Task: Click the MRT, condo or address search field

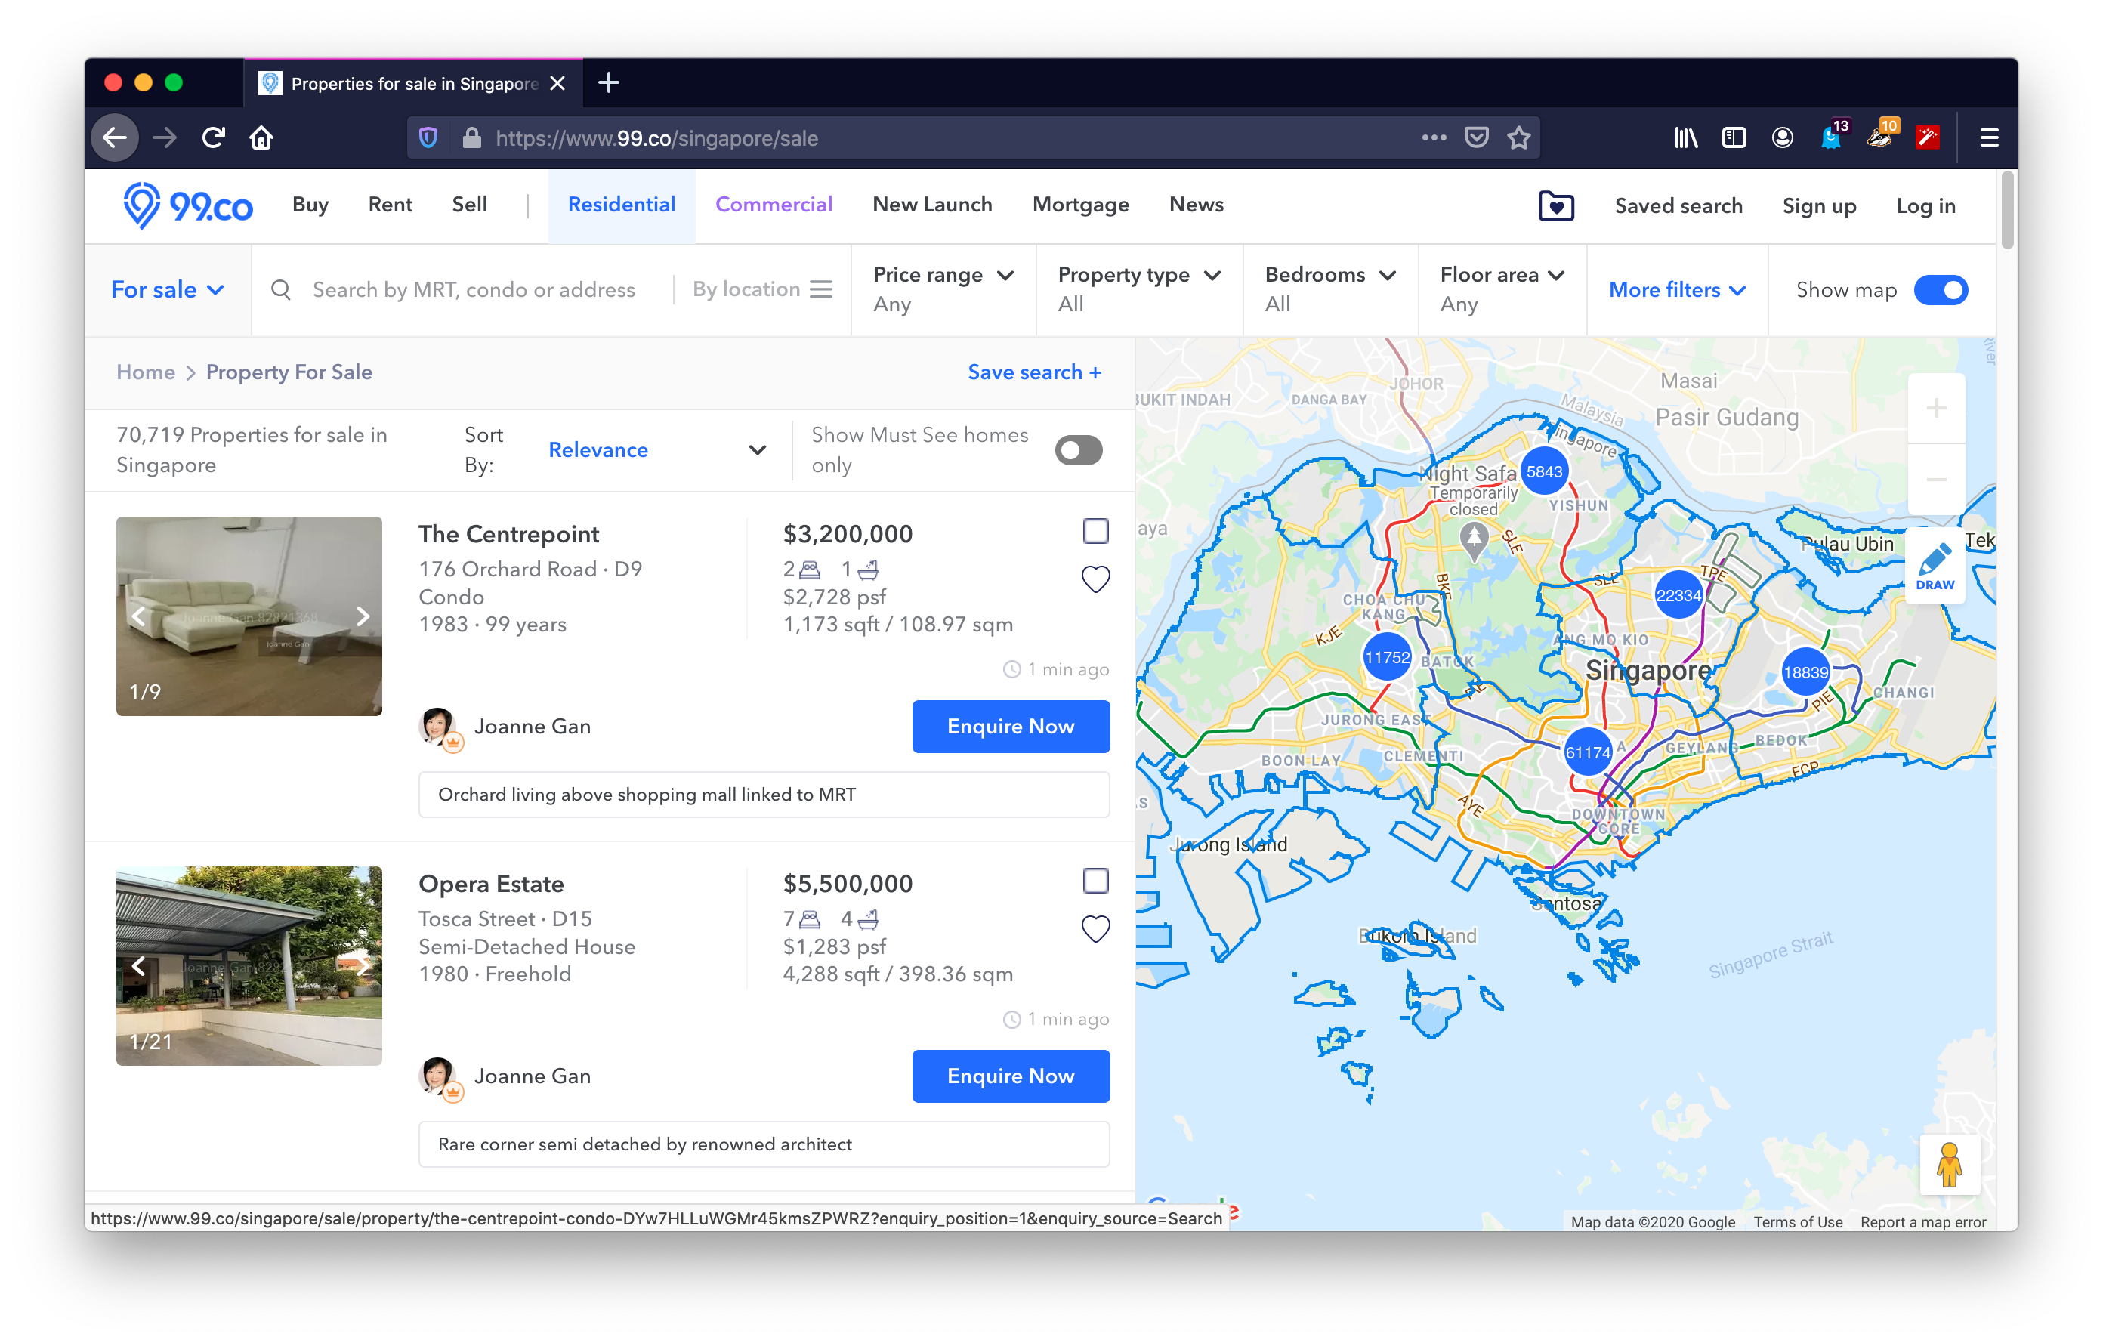Action: click(474, 290)
